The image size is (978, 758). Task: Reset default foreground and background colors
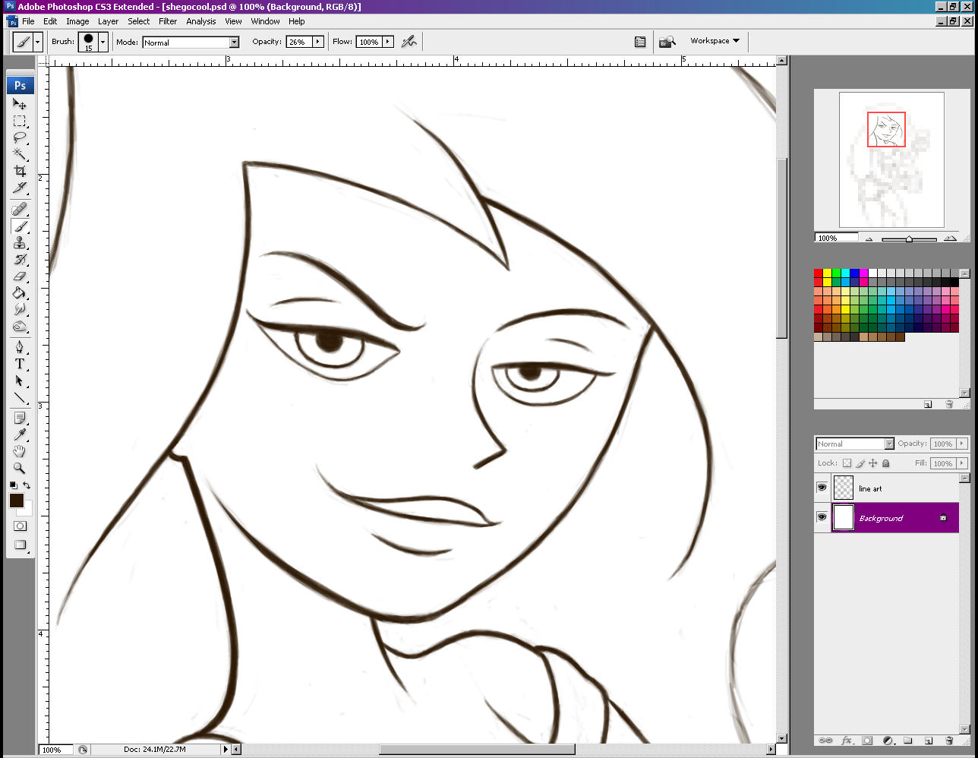pyautogui.click(x=13, y=485)
